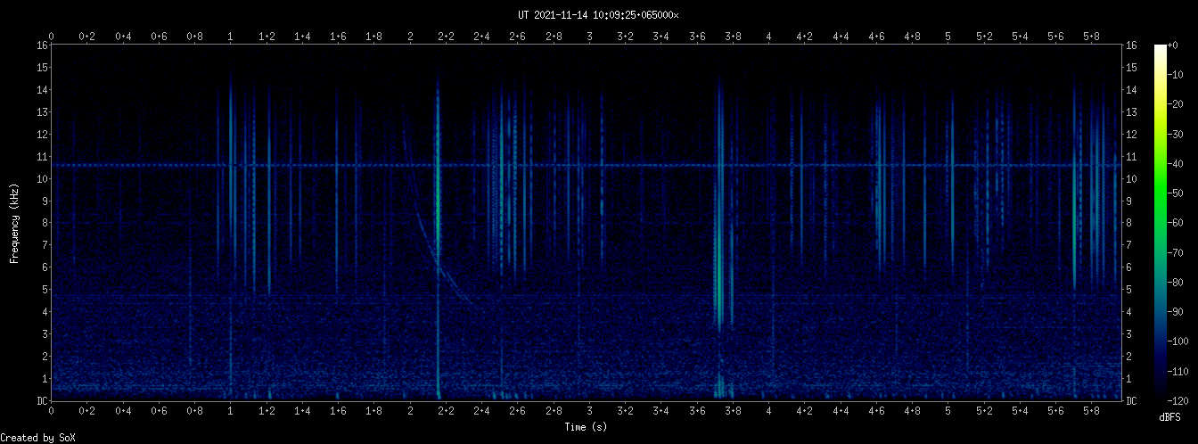Click the 'dBFS' colorbar unit label
This screenshot has width=1198, height=444.
[1169, 417]
